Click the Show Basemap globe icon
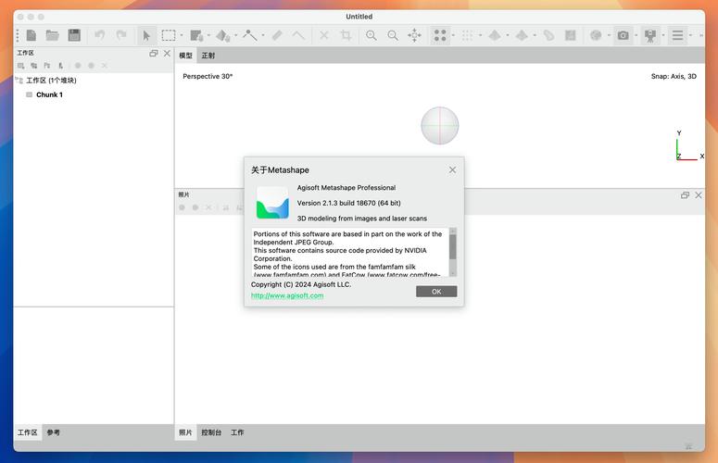718x463 pixels. [596, 35]
